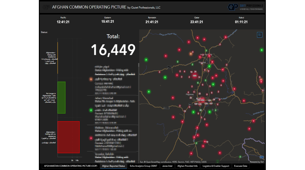
Task: Open the Janes Intel tab
Action: tap(167, 166)
